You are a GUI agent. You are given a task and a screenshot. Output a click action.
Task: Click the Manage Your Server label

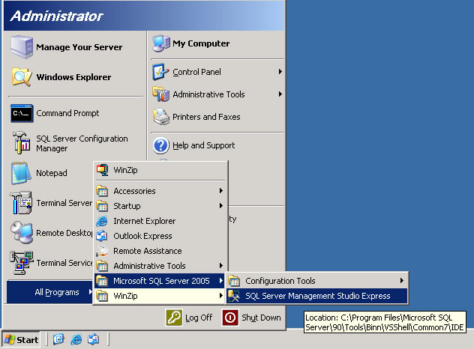(x=79, y=47)
